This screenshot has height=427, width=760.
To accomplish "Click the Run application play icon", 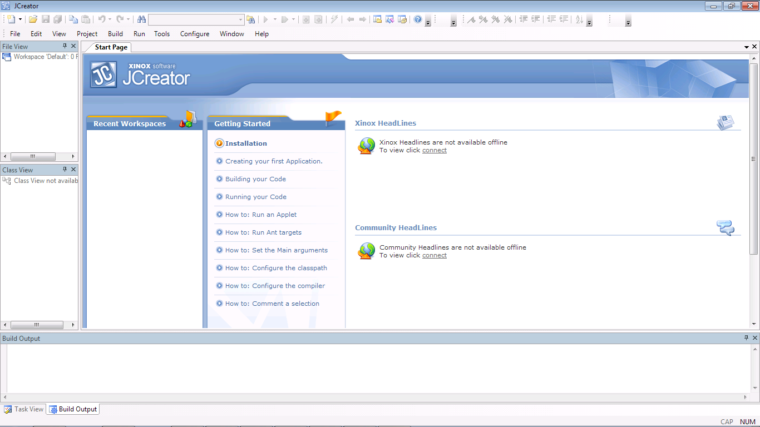I will click(x=266, y=19).
